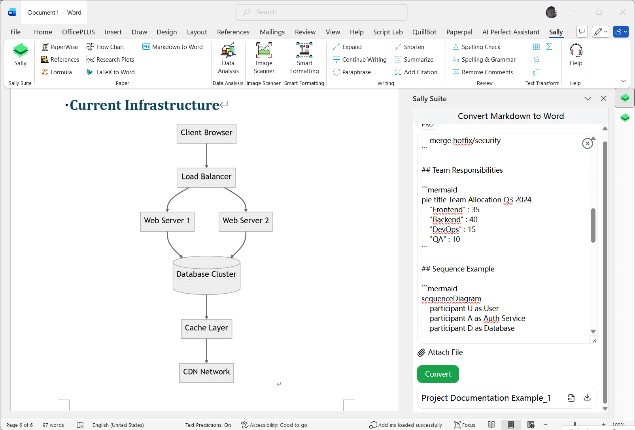This screenshot has height=430, width=635.
Task: Toggle Text Predictions in status bar
Action: coord(208,425)
